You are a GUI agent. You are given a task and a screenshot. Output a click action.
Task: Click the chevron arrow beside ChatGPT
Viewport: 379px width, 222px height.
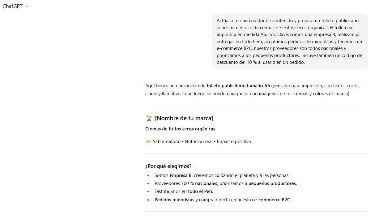tap(26, 6)
